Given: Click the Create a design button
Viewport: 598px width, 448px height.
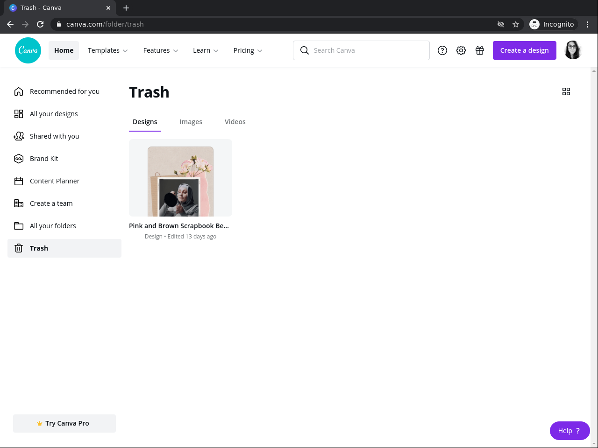Looking at the screenshot, I should (525, 50).
